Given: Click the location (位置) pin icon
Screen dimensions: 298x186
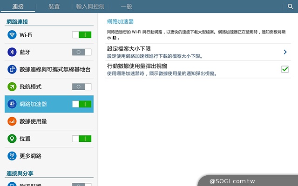Looking at the screenshot, I should [12, 139].
